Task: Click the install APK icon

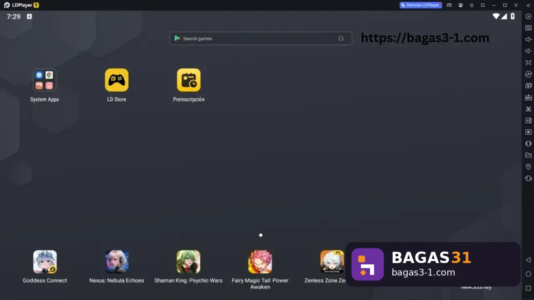Action: click(528, 97)
